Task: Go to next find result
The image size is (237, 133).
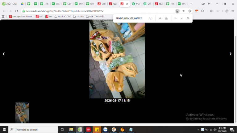Action: click(182, 18)
